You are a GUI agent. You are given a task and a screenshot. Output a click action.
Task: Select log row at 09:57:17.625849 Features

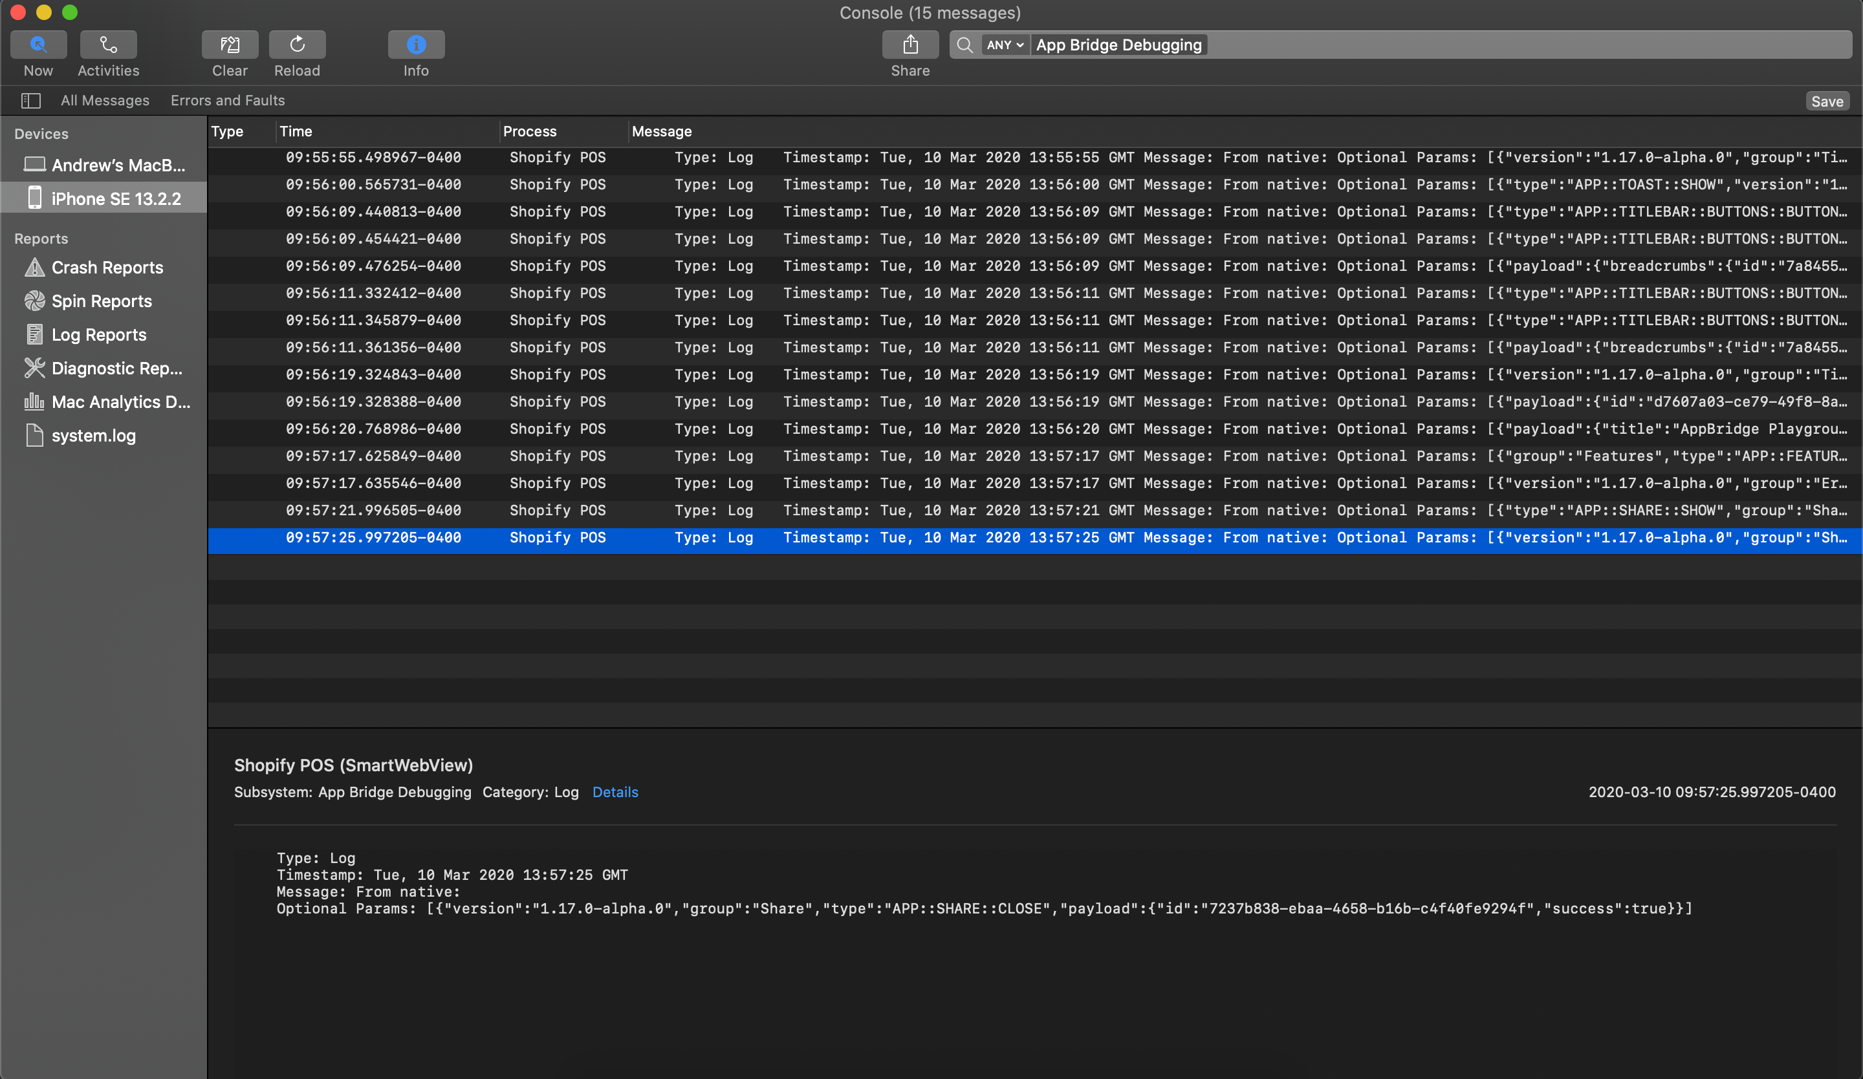click(x=1035, y=456)
